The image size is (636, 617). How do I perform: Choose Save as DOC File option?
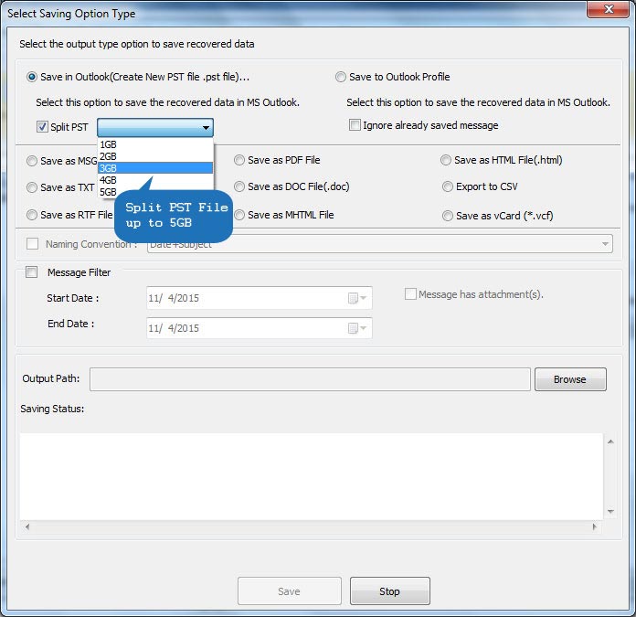click(x=239, y=187)
